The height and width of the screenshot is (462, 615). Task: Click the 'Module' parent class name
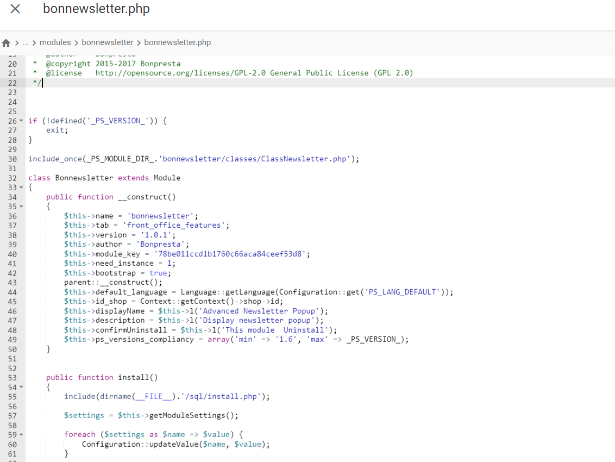tap(167, 178)
